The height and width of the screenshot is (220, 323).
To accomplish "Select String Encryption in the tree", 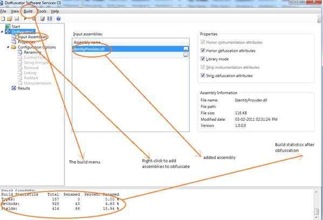I will (38, 63).
